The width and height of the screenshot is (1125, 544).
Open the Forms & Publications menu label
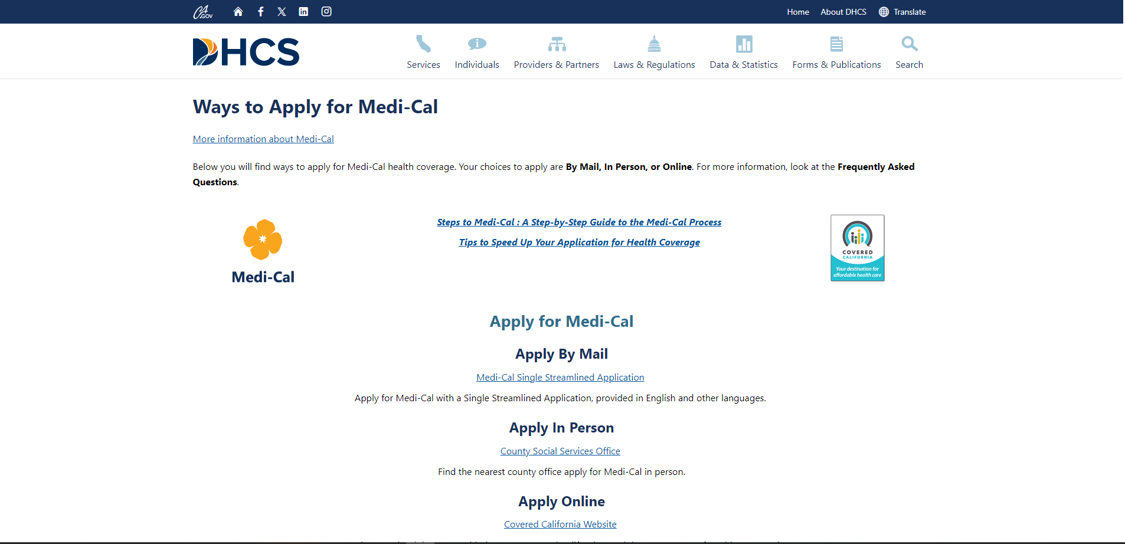coord(836,65)
